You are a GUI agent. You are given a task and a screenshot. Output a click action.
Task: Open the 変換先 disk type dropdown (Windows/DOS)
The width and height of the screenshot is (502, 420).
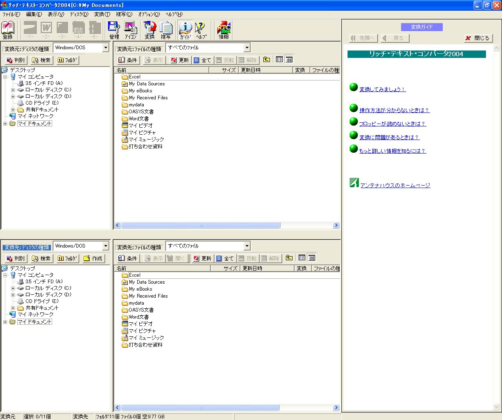pyautogui.click(x=106, y=246)
